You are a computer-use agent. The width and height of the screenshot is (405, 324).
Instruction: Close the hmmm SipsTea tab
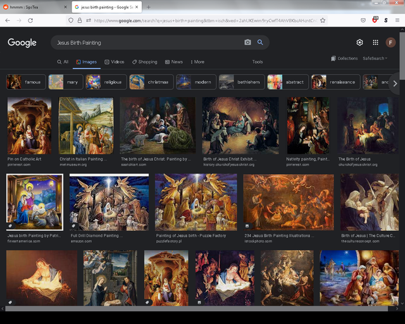(65, 7)
